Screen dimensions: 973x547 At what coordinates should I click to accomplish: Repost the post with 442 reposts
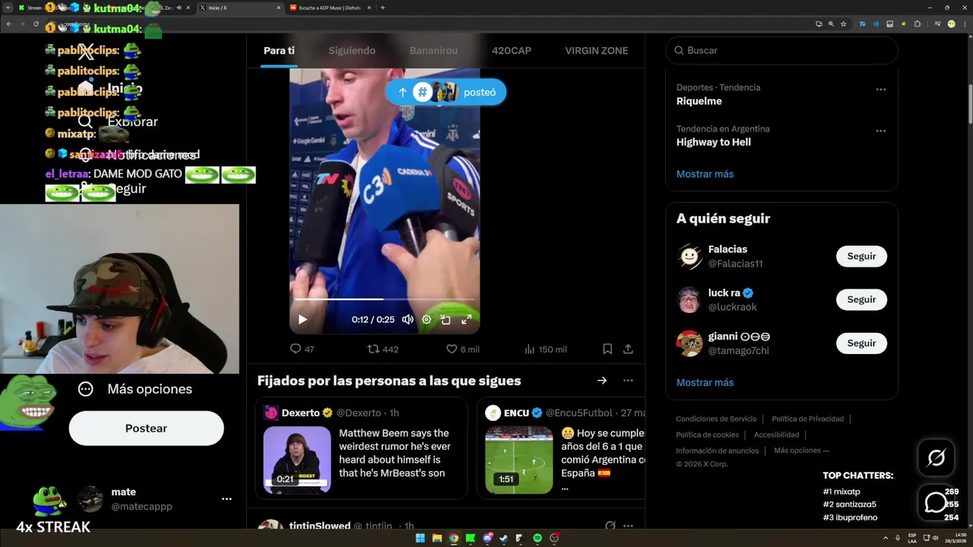(382, 349)
